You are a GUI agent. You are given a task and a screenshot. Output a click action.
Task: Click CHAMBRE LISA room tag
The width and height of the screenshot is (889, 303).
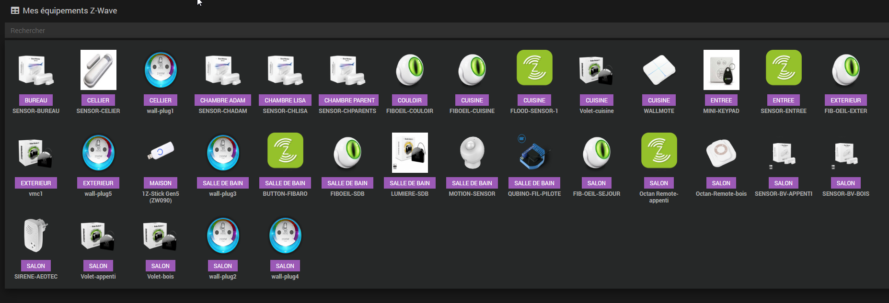pyautogui.click(x=285, y=100)
